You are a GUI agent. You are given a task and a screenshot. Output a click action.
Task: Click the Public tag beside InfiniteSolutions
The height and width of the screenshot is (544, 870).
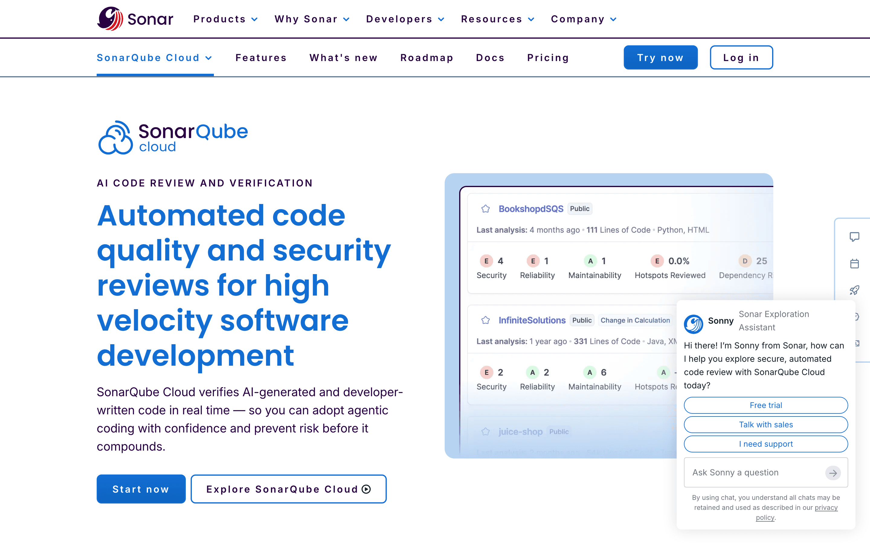tap(582, 320)
